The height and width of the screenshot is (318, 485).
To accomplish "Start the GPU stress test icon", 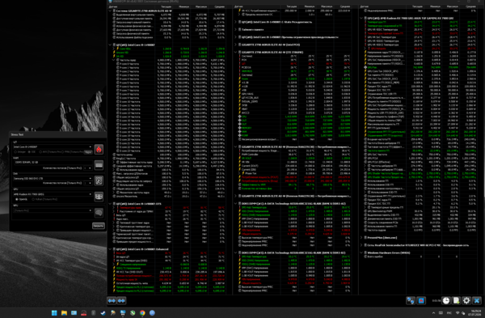I will 99,197.
